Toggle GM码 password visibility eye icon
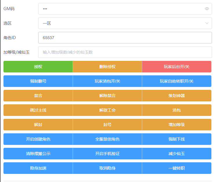The image size is (214, 182). click(x=207, y=9)
